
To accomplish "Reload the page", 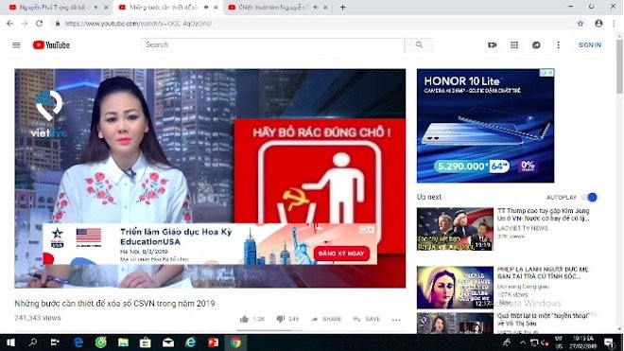I will (x=39, y=24).
